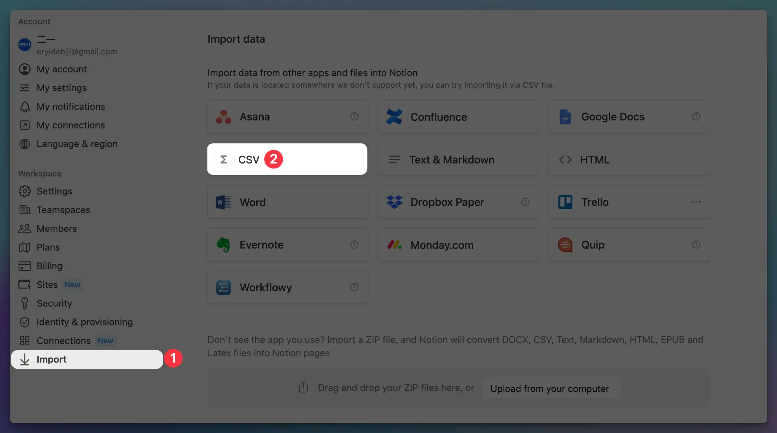This screenshot has height=433, width=777.
Task: Click Upload from your computer button
Action: tap(550, 388)
